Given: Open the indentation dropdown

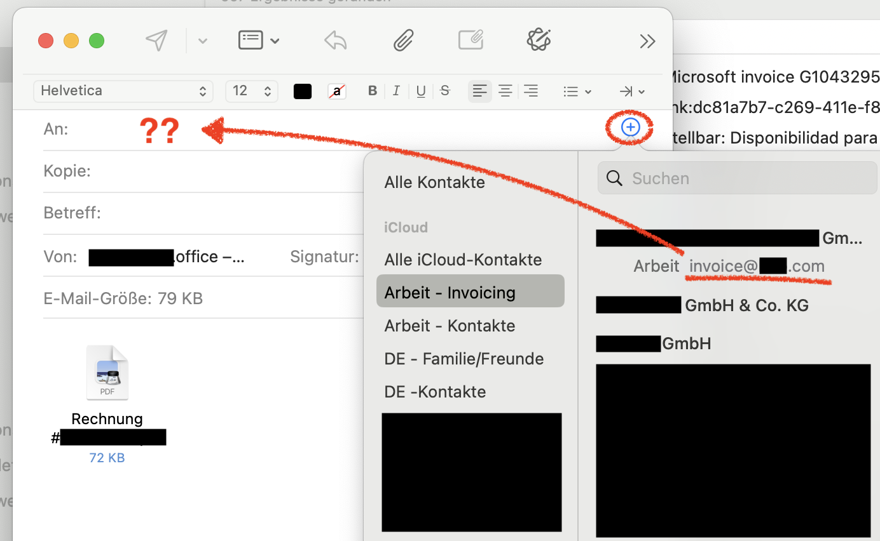Looking at the screenshot, I should point(632,91).
